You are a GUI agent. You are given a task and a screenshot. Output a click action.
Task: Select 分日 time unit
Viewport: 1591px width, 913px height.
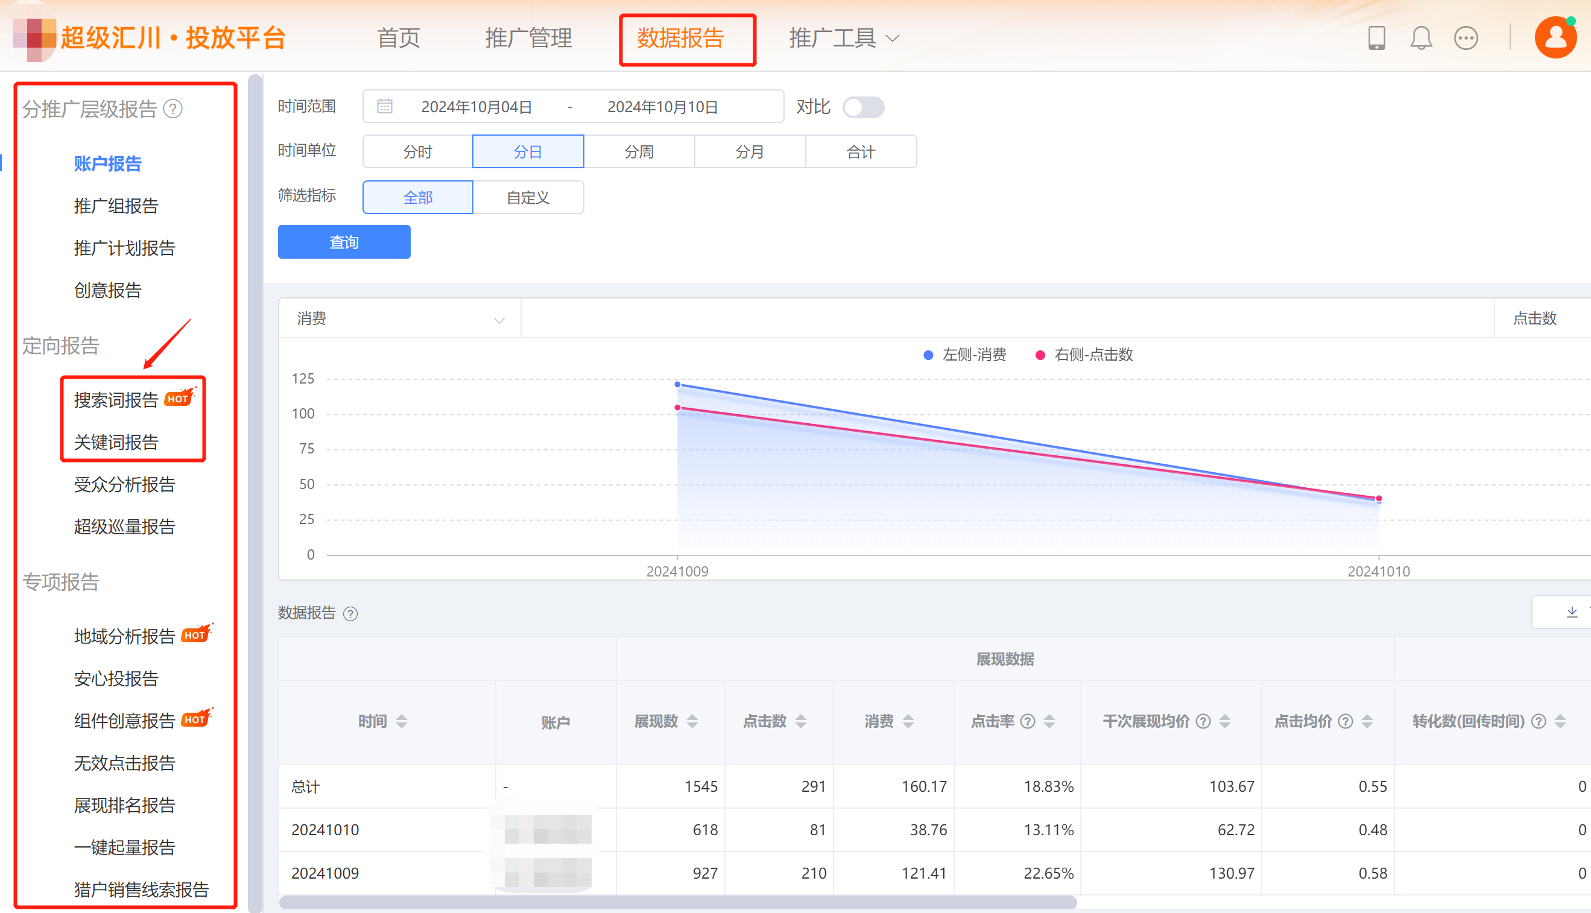click(528, 152)
